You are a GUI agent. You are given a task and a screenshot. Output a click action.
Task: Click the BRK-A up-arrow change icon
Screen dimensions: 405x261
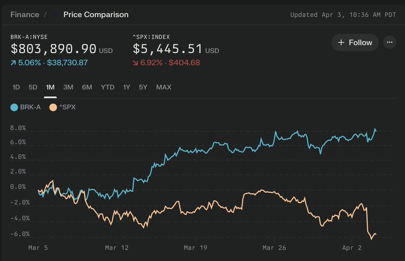coord(13,63)
